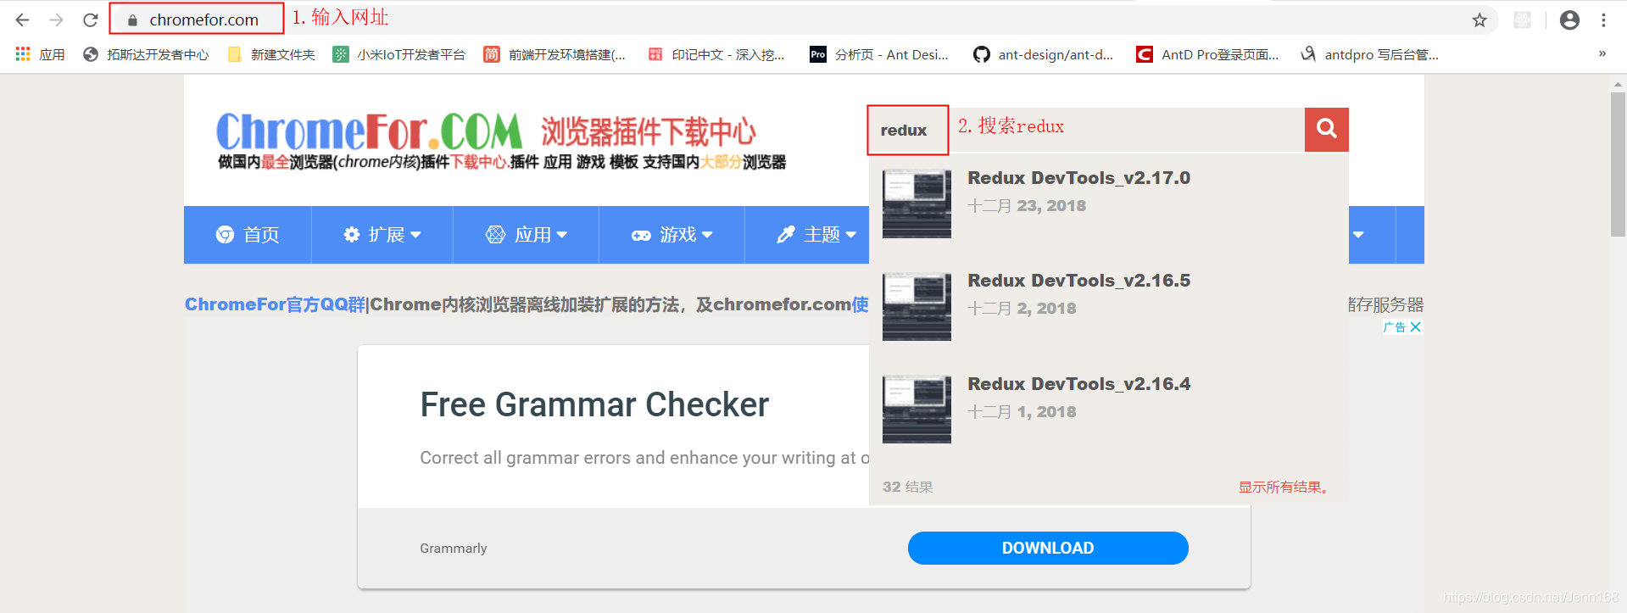Click date 十二月 23, 2018
The image size is (1627, 613).
[1027, 206]
